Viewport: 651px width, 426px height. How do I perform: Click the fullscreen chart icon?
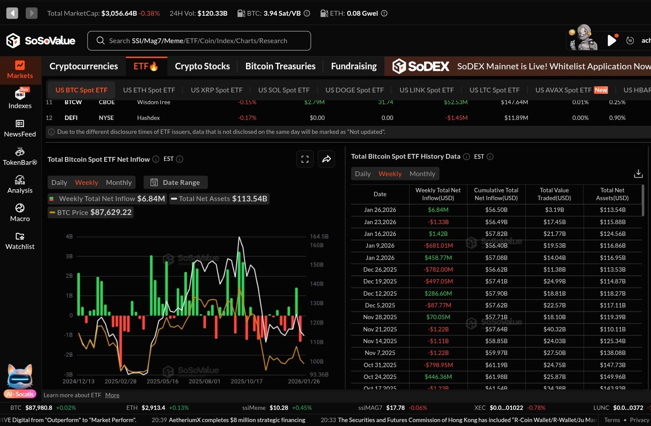tap(305, 159)
